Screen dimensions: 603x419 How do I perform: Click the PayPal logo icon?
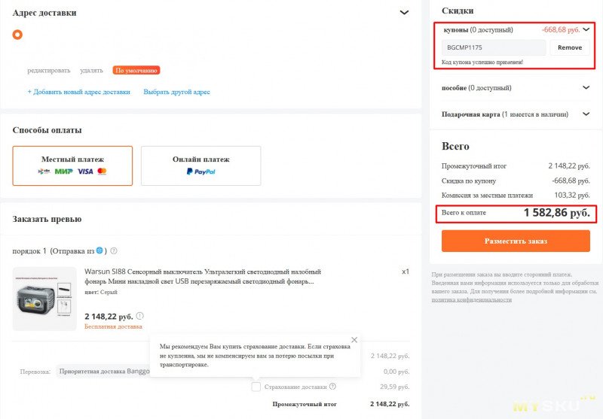pyautogui.click(x=200, y=172)
